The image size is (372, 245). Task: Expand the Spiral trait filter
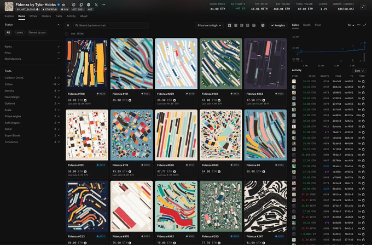tap(32, 129)
